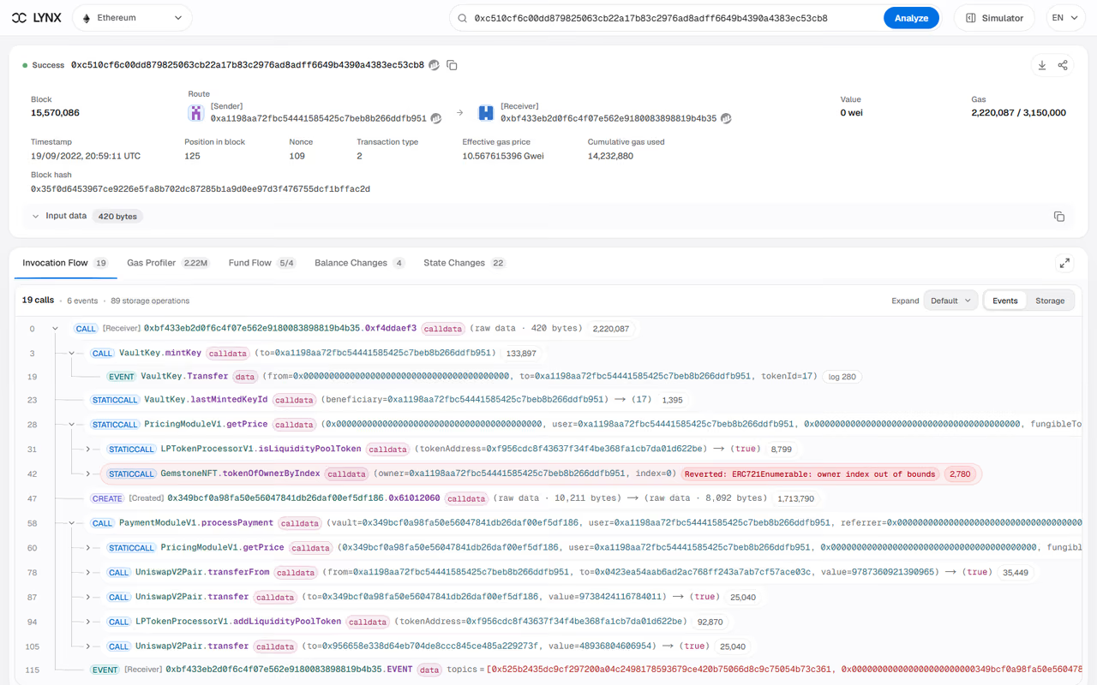Image resolution: width=1097 pixels, height=685 pixels.
Task: Click the LYNX logo icon
Action: 19,18
